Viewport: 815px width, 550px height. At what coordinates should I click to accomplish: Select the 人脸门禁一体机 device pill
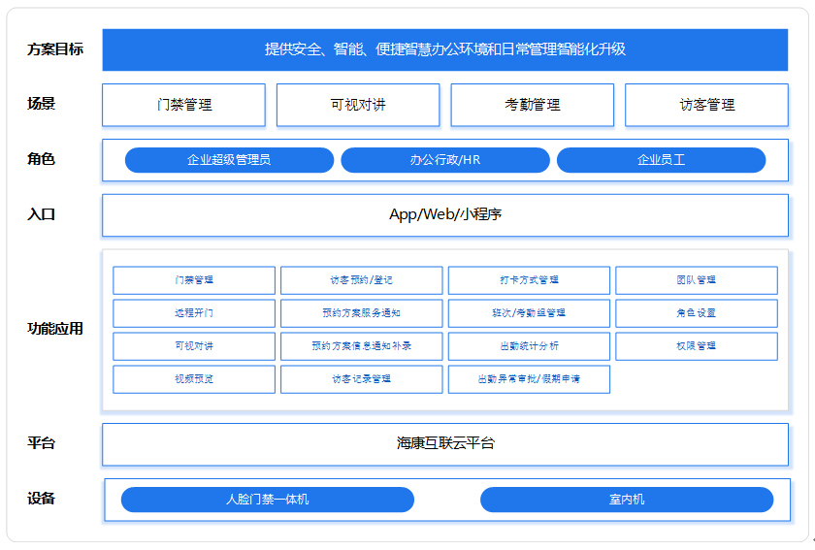(267, 500)
